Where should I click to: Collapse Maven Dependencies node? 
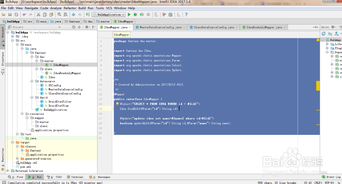tap(327, 52)
